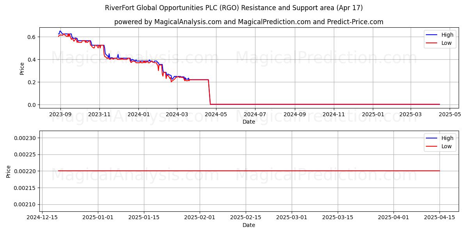Click the flat red line in the bottom chart

(249, 171)
